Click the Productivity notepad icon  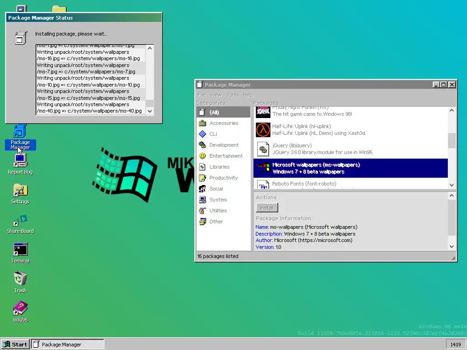202,178
